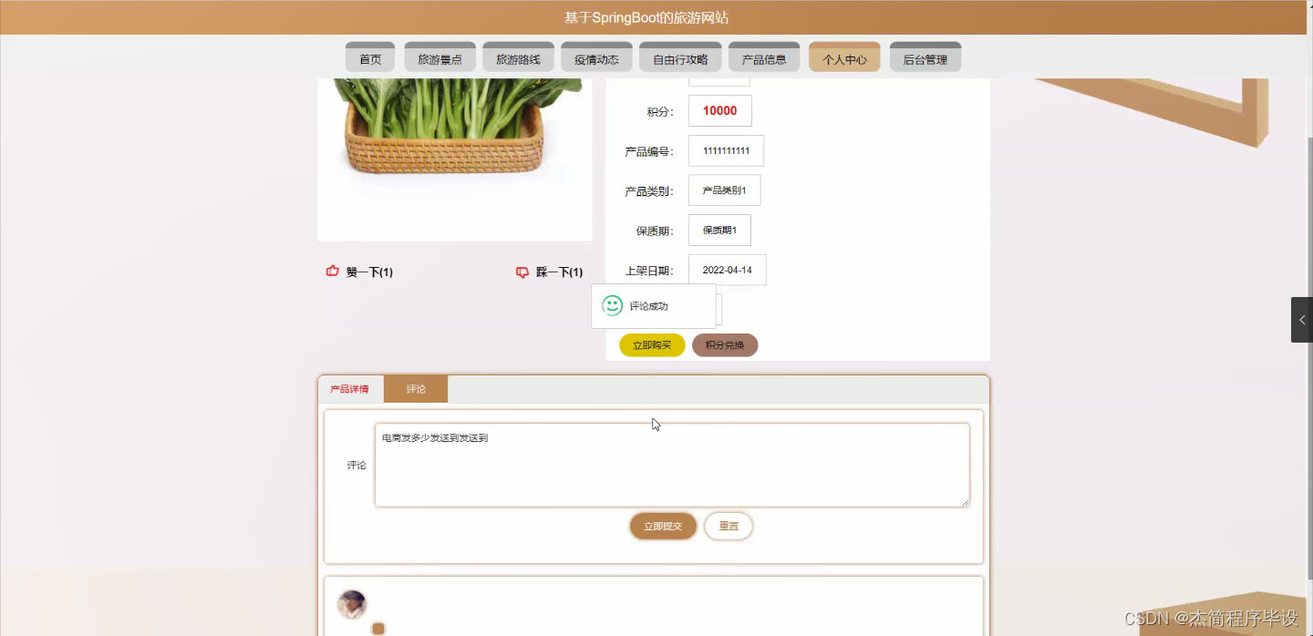Click the 积分兑换 points exchange button
1313x636 pixels.
point(724,344)
